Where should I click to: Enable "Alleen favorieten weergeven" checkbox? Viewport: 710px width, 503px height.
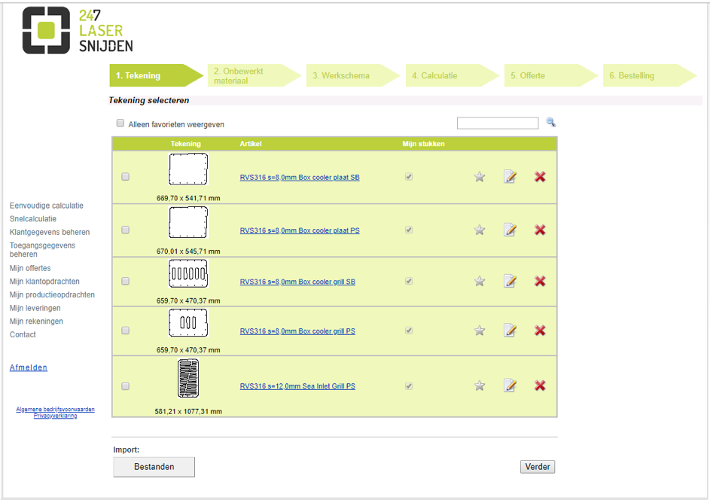(x=120, y=122)
